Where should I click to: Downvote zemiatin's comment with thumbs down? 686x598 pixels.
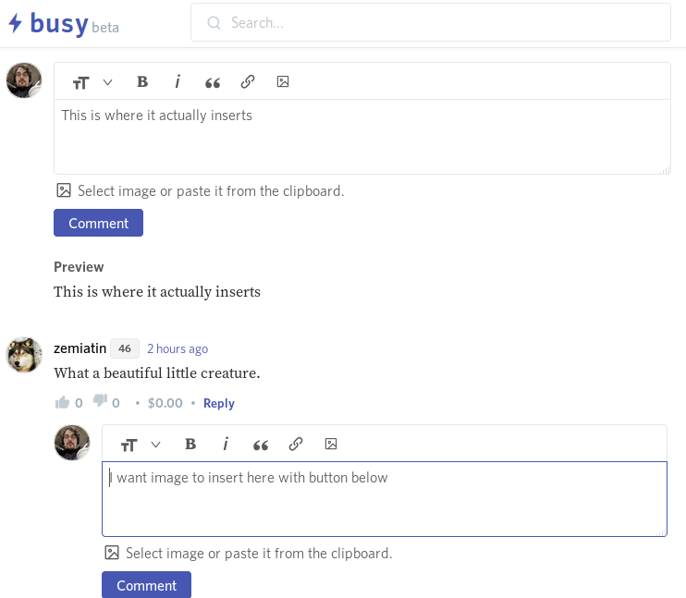[100, 401]
